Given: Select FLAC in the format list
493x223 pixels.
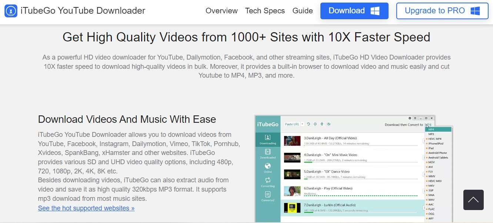Looking at the screenshot, I should [x=432, y=209].
